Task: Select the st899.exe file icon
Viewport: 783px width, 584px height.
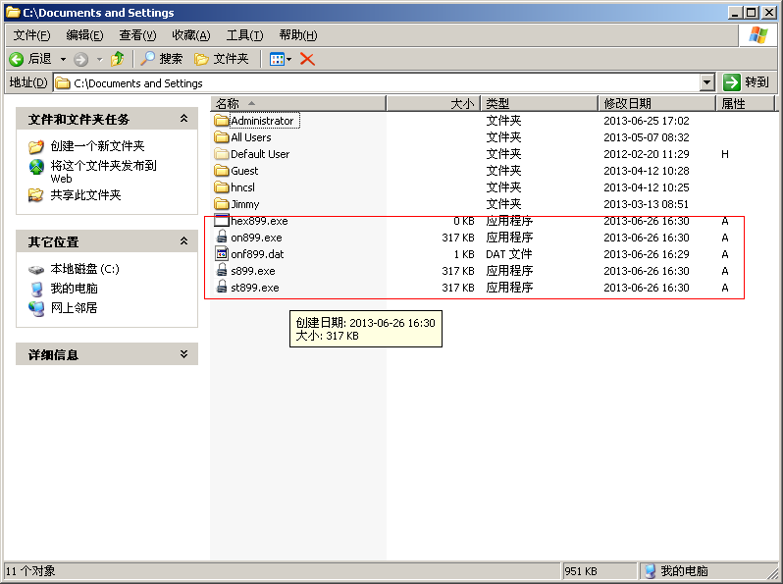Action: (222, 288)
